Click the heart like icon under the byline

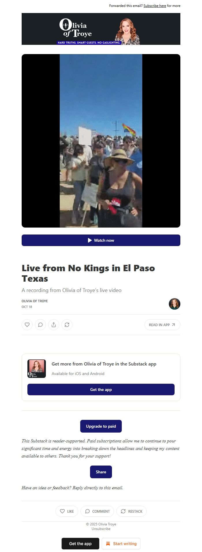(27, 325)
